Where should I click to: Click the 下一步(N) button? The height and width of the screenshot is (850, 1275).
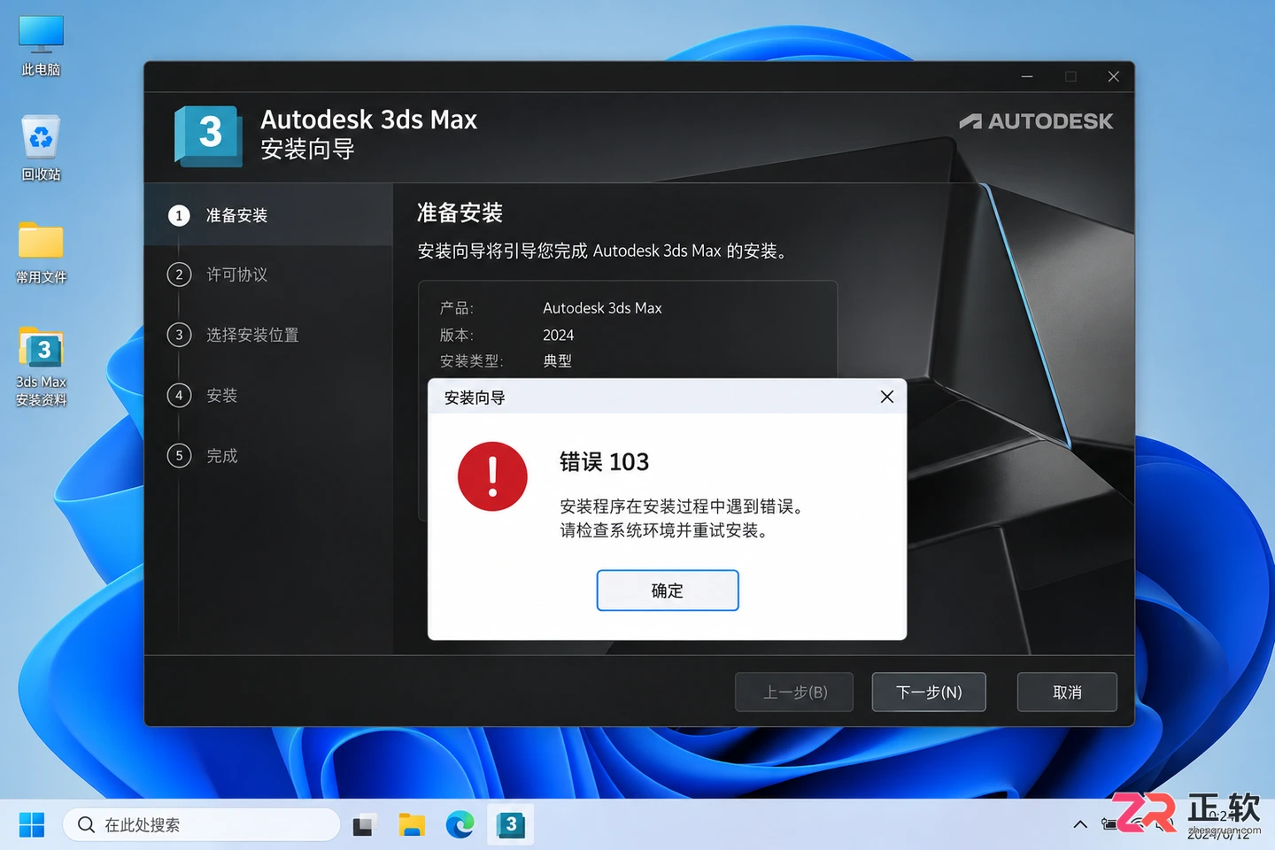point(929,692)
